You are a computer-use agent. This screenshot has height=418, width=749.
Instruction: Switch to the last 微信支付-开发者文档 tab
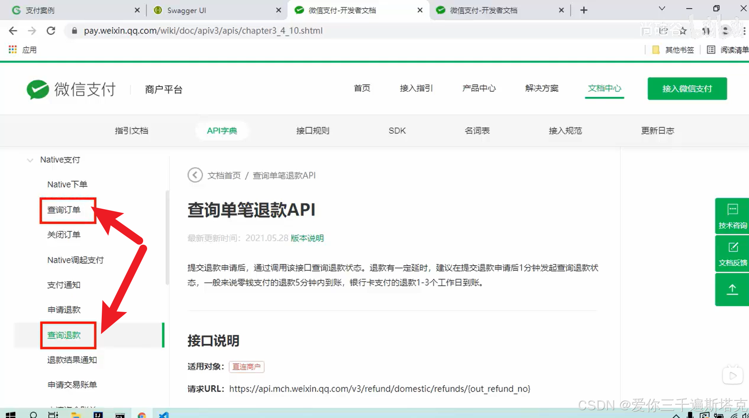(499, 10)
